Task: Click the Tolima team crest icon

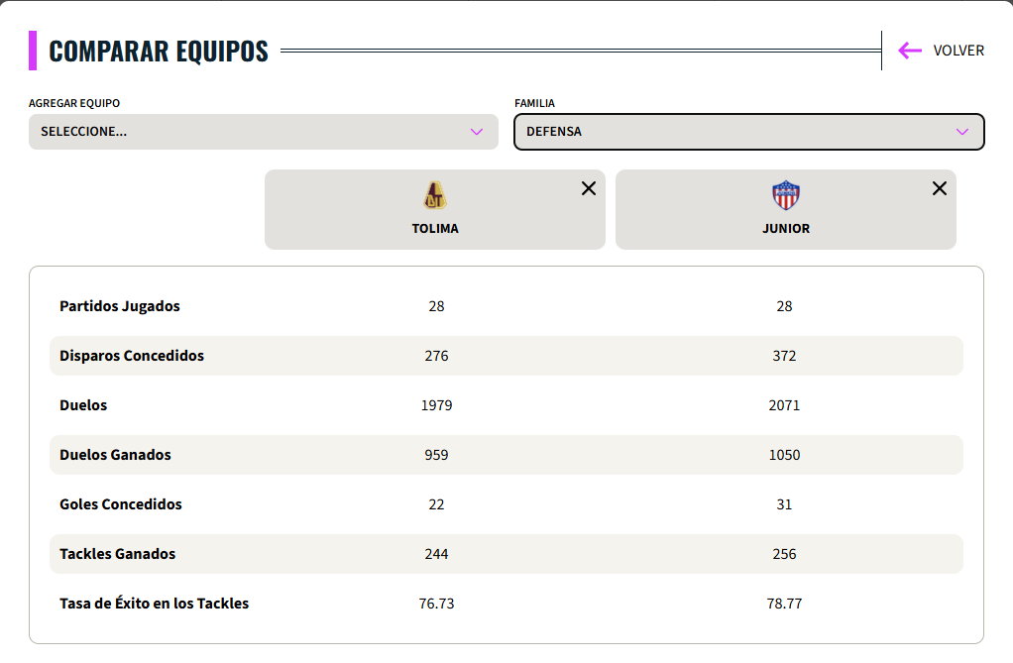Action: click(x=435, y=195)
